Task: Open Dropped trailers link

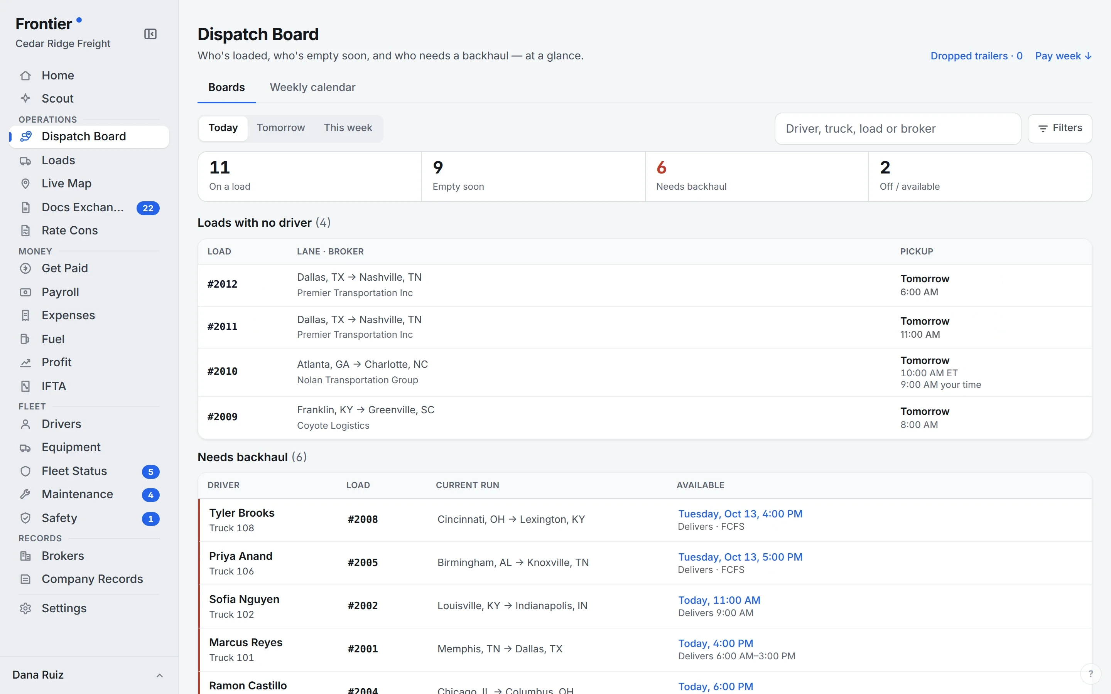Action: tap(976, 56)
